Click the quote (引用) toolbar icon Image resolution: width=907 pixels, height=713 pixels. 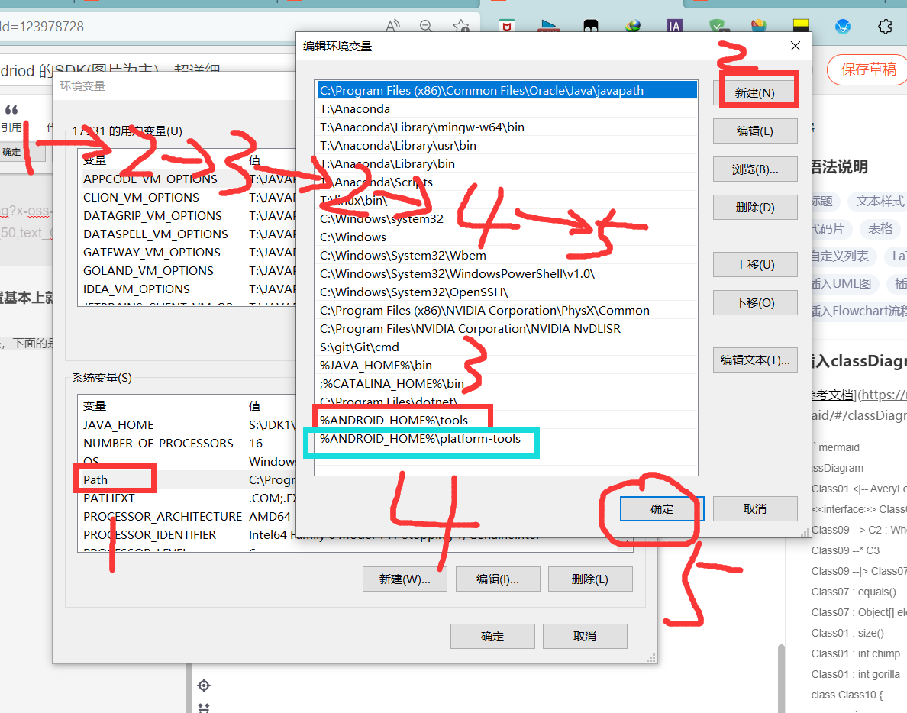11,118
